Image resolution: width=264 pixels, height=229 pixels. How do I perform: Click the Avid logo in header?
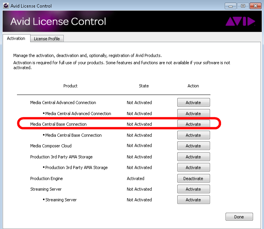click(x=240, y=22)
